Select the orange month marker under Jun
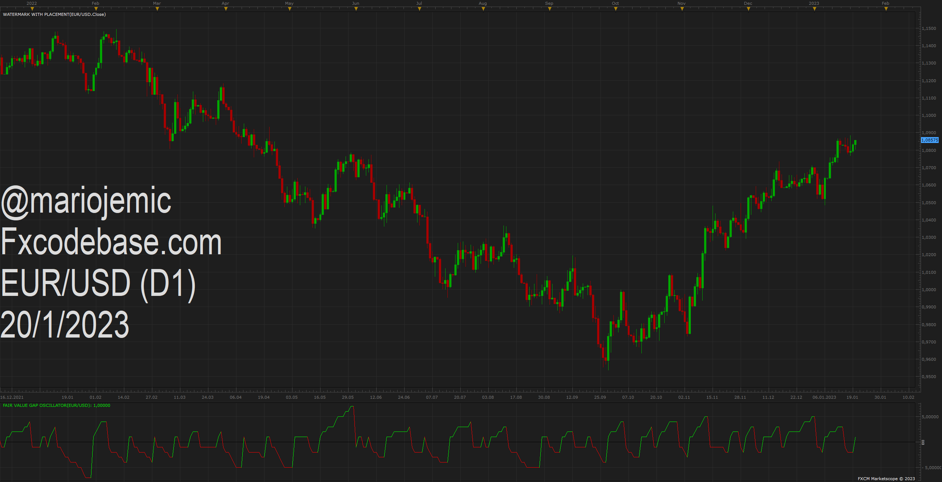Image resolution: width=942 pixels, height=482 pixels. coord(356,9)
